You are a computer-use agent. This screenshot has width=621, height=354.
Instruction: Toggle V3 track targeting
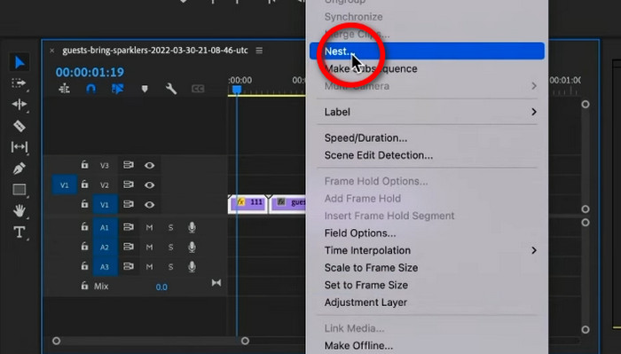(105, 166)
